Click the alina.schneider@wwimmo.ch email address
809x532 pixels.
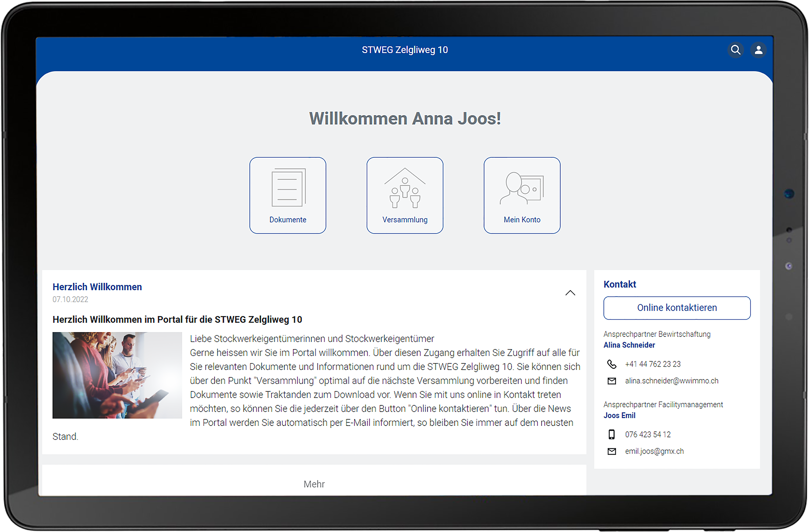click(671, 381)
